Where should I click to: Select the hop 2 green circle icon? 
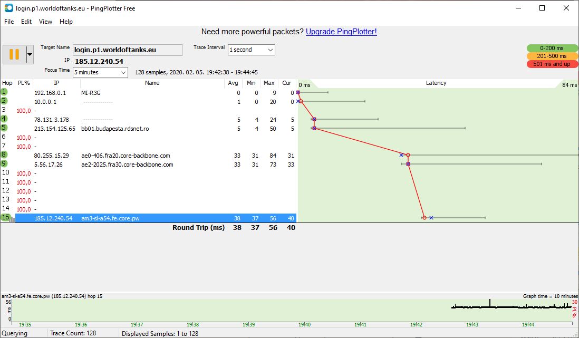coord(4,101)
